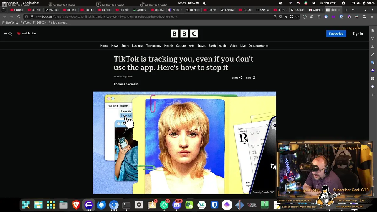Click the Watch Live link
This screenshot has height=212, width=377.
[x=27, y=33]
